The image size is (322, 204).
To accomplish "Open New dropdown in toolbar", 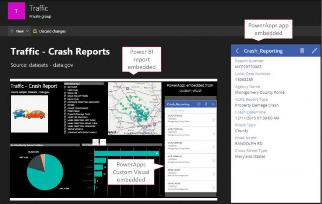I will pos(19,31).
